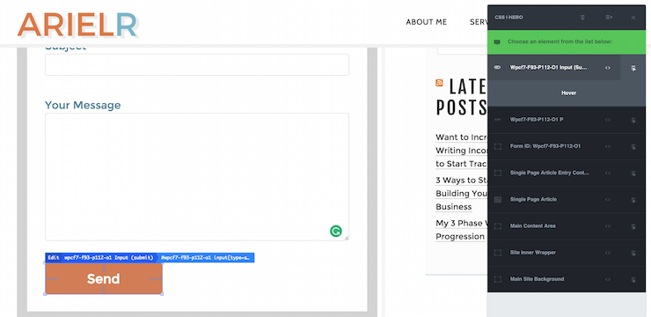Click the speech bubble icon in green banner
The height and width of the screenshot is (317, 651).
point(497,42)
